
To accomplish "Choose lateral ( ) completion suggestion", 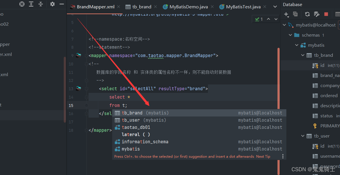I will pos(199,134).
